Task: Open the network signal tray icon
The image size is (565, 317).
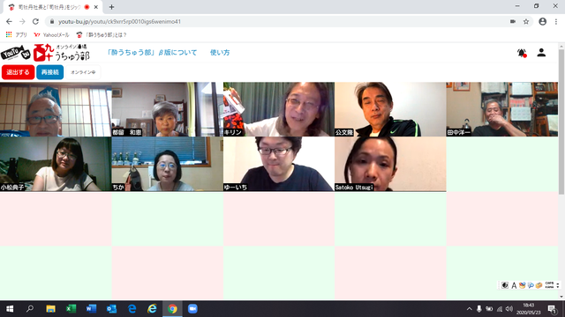Action: 500,309
